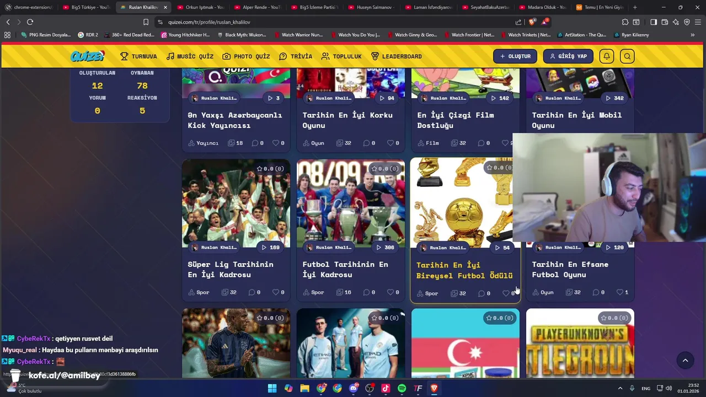Switch to the Big5 Türkiye YouTube tab
Viewport: 706px width, 397px height.
point(85,7)
